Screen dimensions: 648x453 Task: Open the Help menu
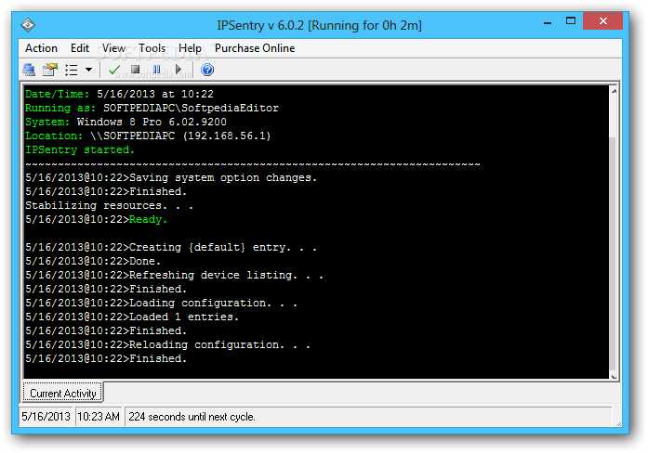(x=190, y=48)
